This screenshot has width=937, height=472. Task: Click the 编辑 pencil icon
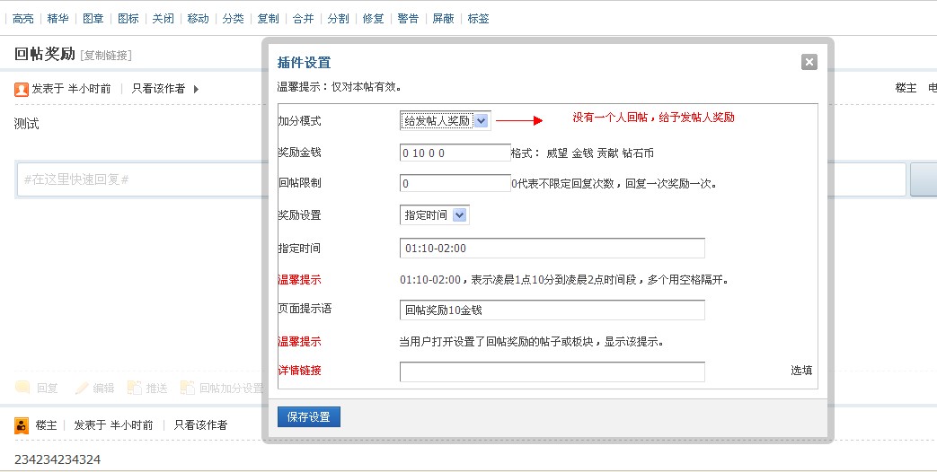point(82,388)
